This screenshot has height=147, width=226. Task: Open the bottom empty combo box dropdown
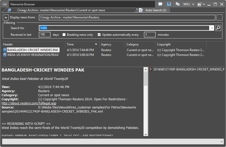click(x=221, y=141)
